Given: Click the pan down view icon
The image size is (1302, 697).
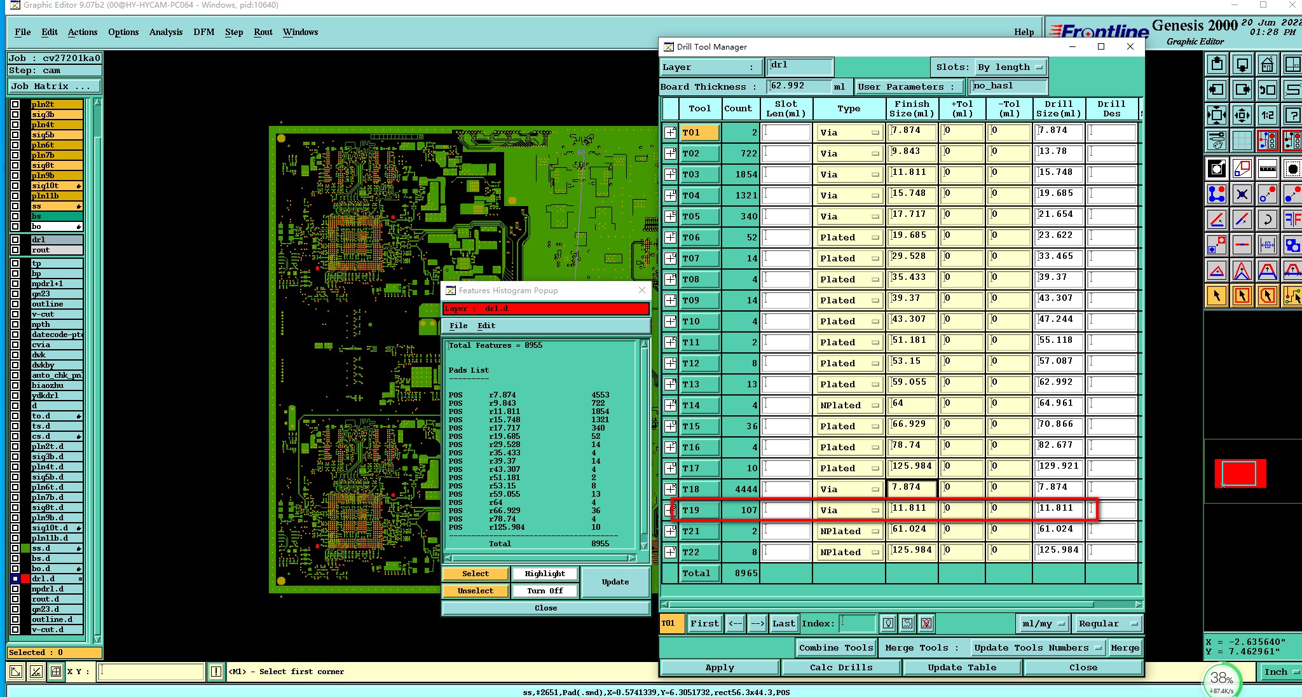Looking at the screenshot, I should [x=1242, y=64].
